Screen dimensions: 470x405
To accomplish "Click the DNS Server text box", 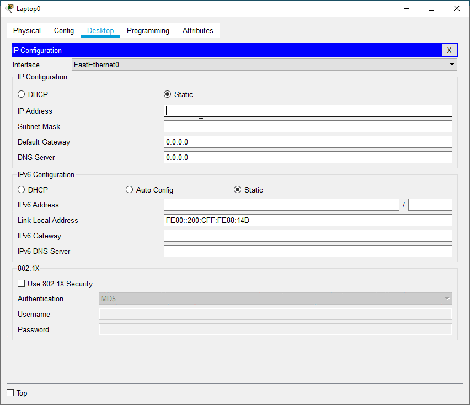I will tap(308, 157).
